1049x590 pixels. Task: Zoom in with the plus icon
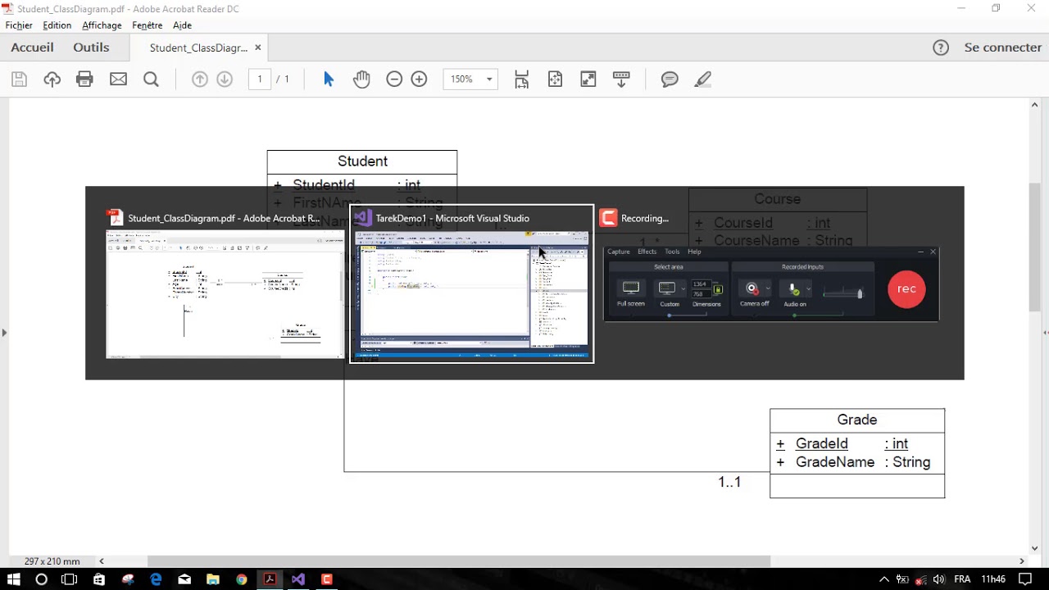[x=419, y=79]
